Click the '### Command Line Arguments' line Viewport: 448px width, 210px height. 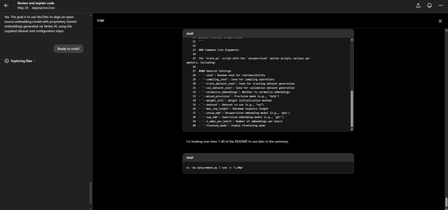click(x=219, y=50)
